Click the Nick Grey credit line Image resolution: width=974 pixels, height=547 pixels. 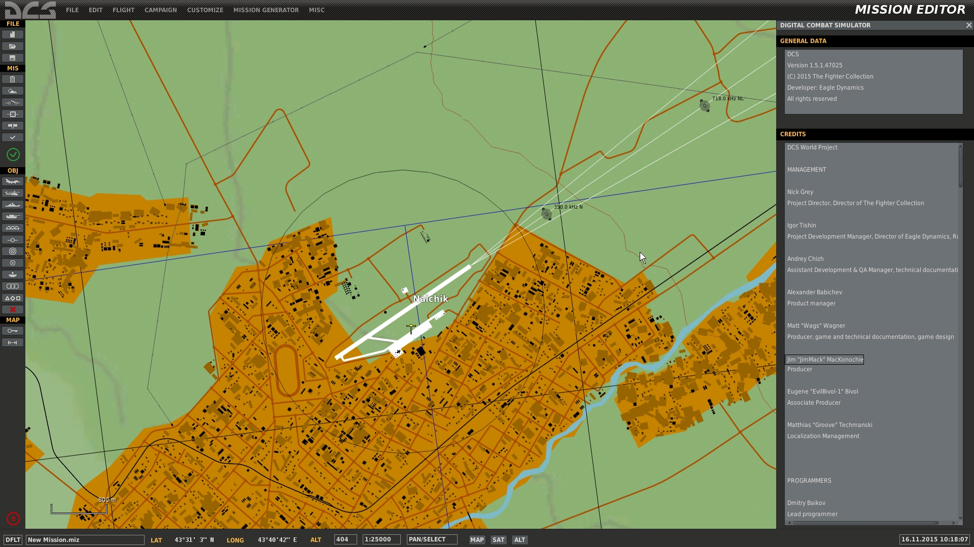[x=800, y=192]
